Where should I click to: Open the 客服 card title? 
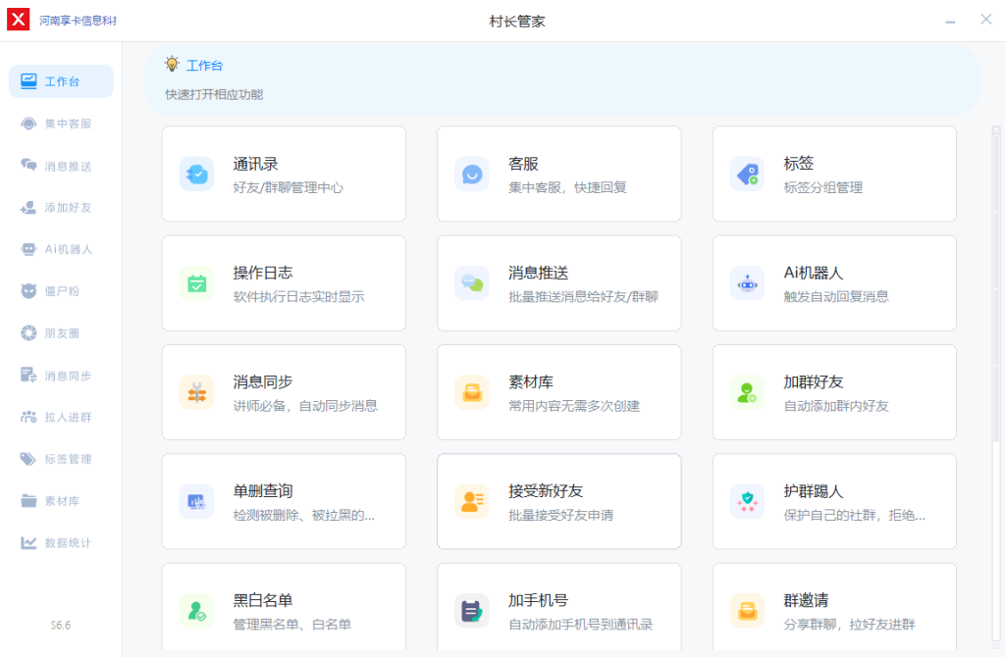[x=523, y=164]
